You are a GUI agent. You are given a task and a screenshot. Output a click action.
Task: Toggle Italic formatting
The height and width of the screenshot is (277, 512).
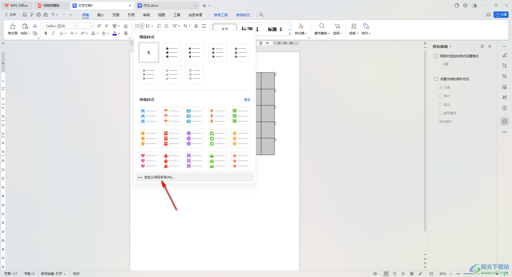point(53,33)
